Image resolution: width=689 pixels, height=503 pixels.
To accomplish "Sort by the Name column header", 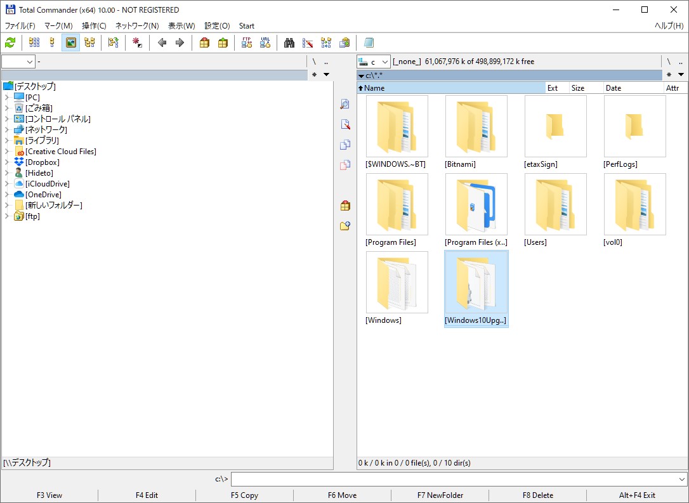I will [x=451, y=88].
